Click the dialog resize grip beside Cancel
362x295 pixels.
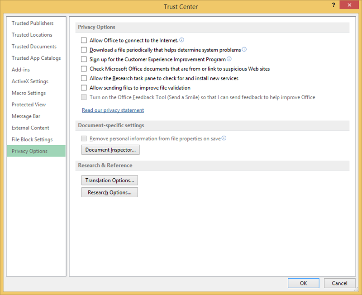click(357, 289)
